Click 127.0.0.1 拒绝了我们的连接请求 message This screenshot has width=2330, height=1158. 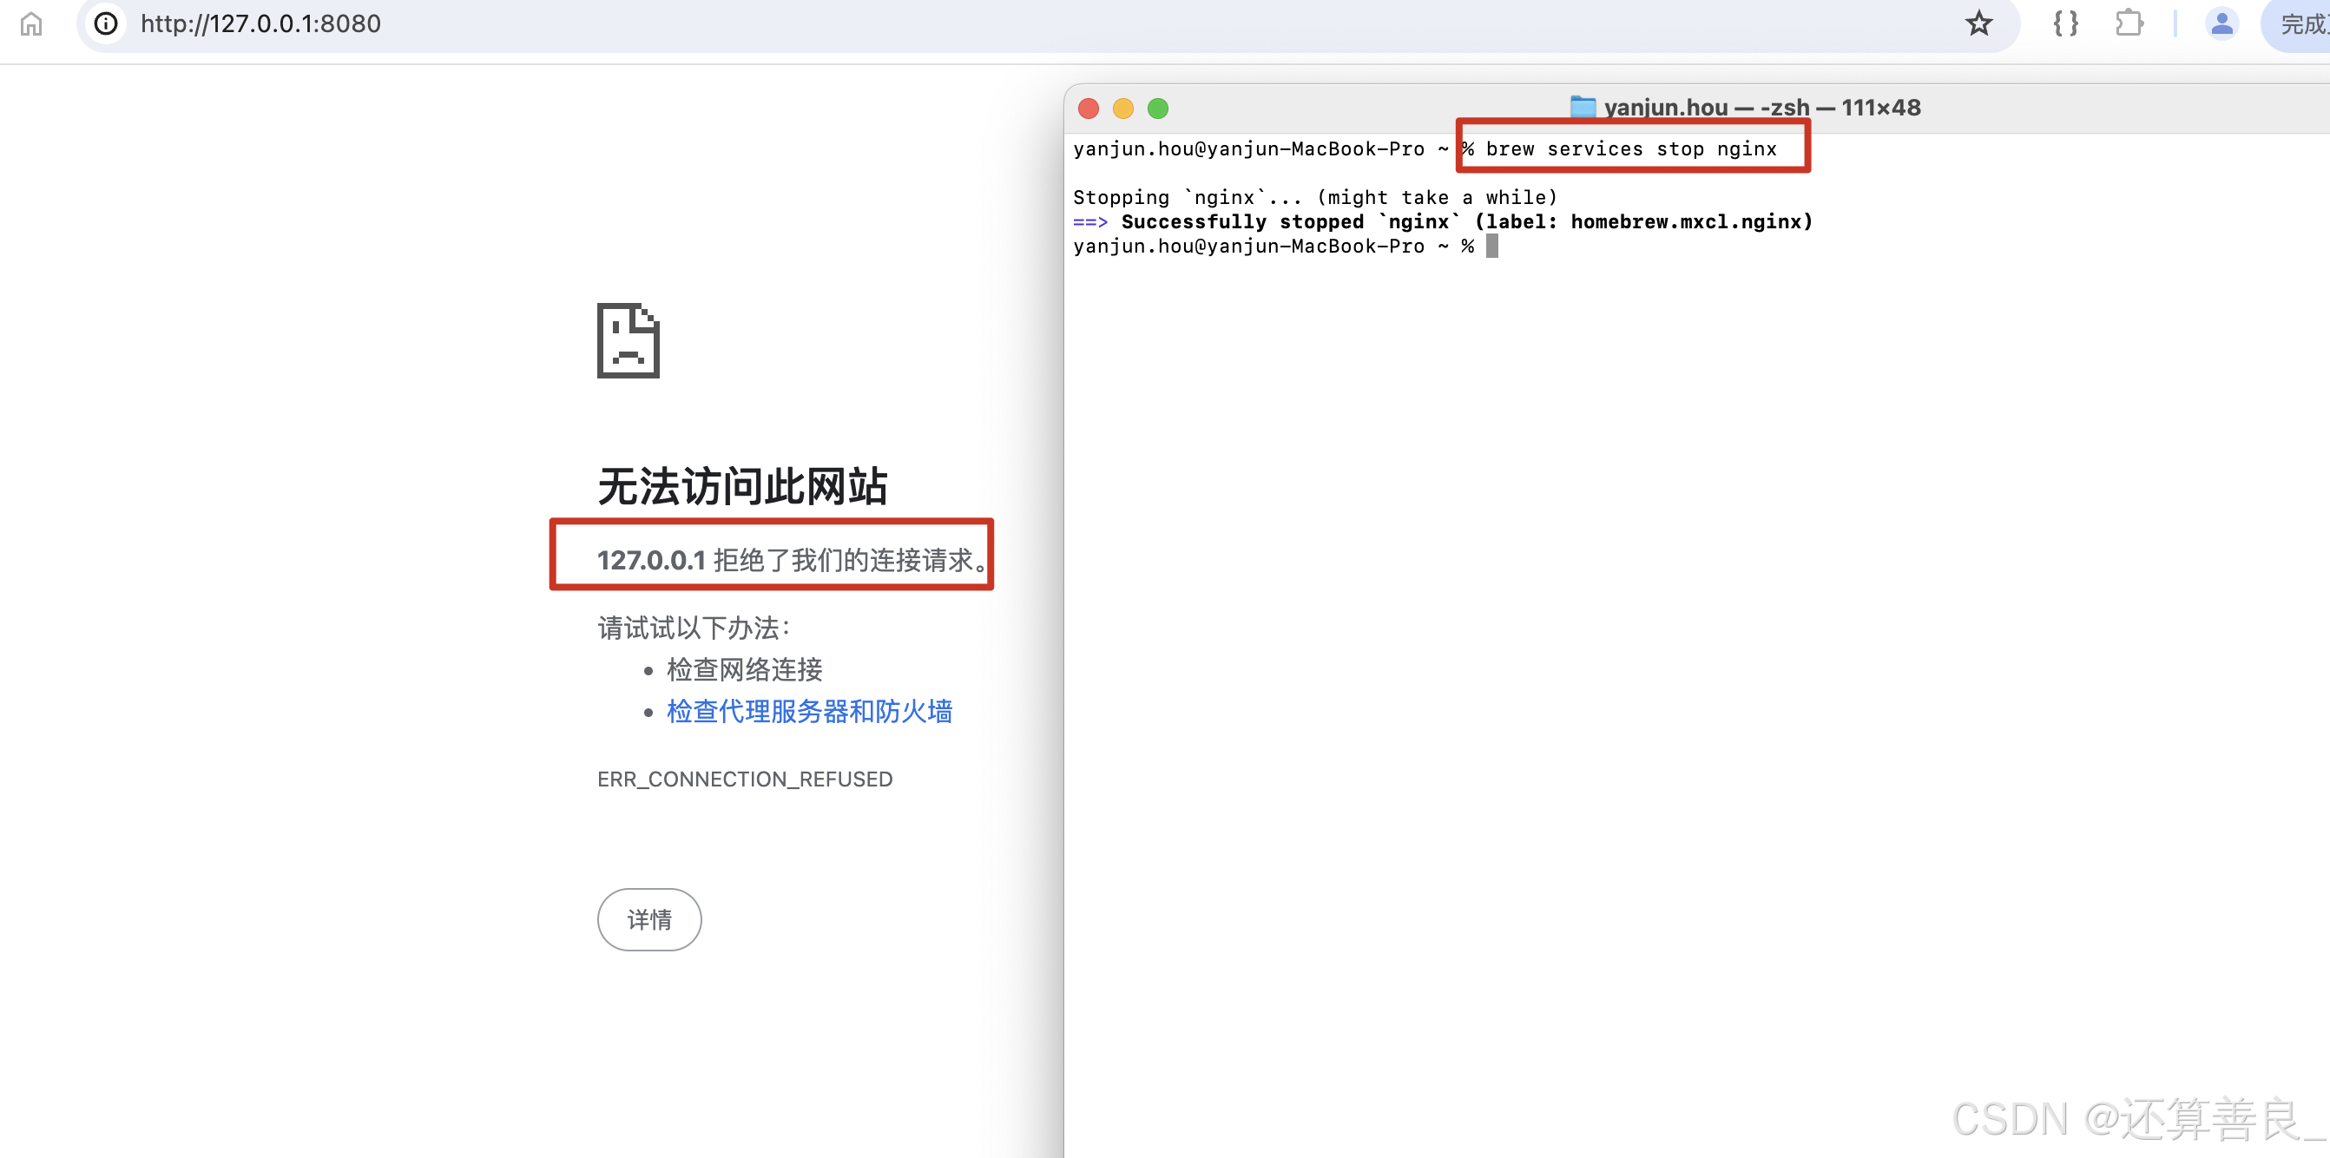click(792, 560)
